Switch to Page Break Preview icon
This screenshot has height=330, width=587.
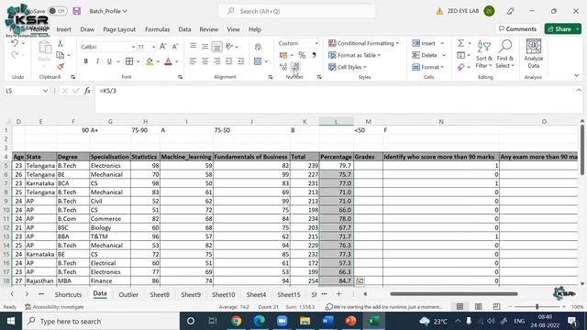[x=496, y=307]
